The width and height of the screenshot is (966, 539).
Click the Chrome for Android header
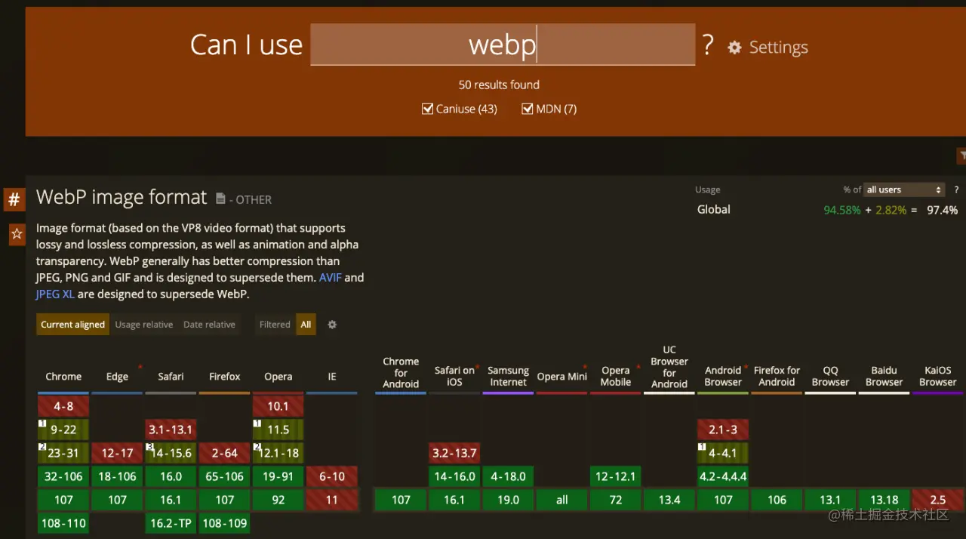pos(401,373)
